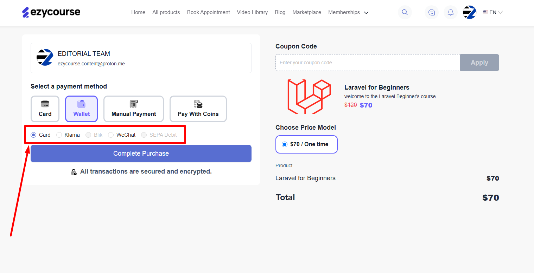This screenshot has width=534, height=273.
Task: Click the EDITORIAL TEAM name text
Action: pos(84,54)
